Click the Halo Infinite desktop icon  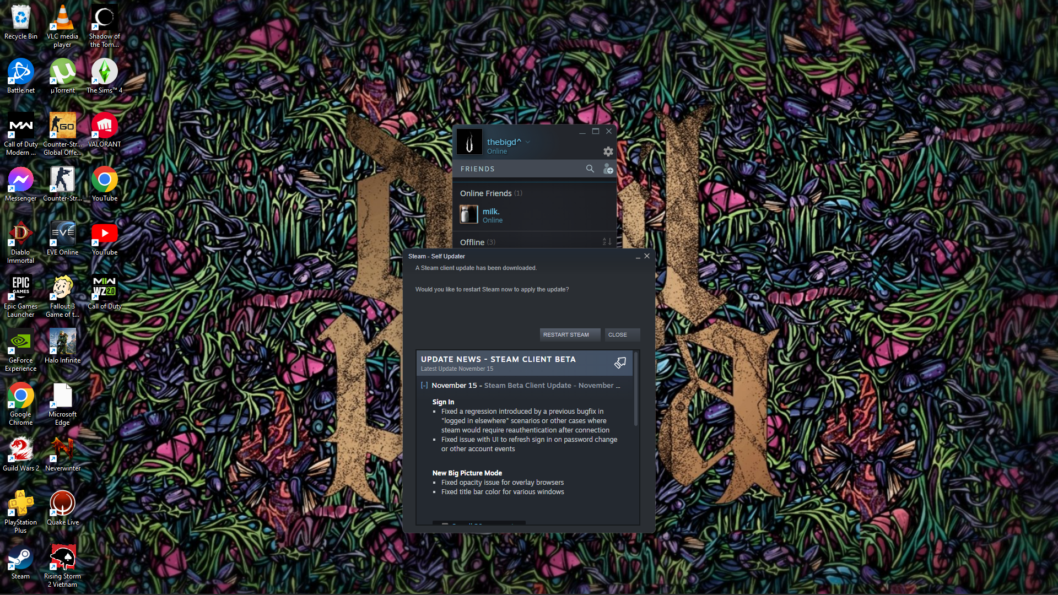pyautogui.click(x=62, y=346)
